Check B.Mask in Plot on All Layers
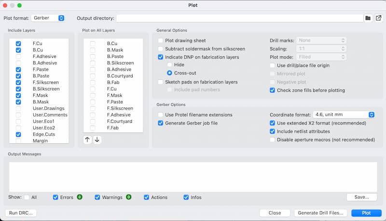The height and width of the screenshot is (221, 386). pos(93,50)
